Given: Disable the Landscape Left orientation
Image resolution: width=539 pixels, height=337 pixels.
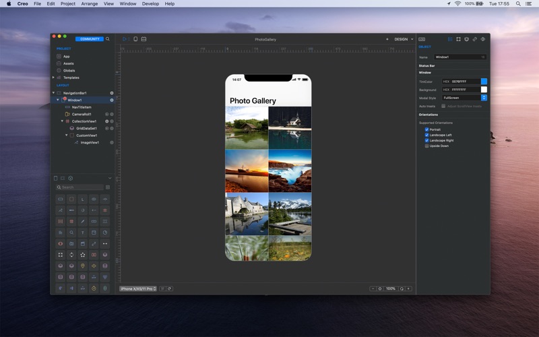Looking at the screenshot, I should [x=426, y=135].
